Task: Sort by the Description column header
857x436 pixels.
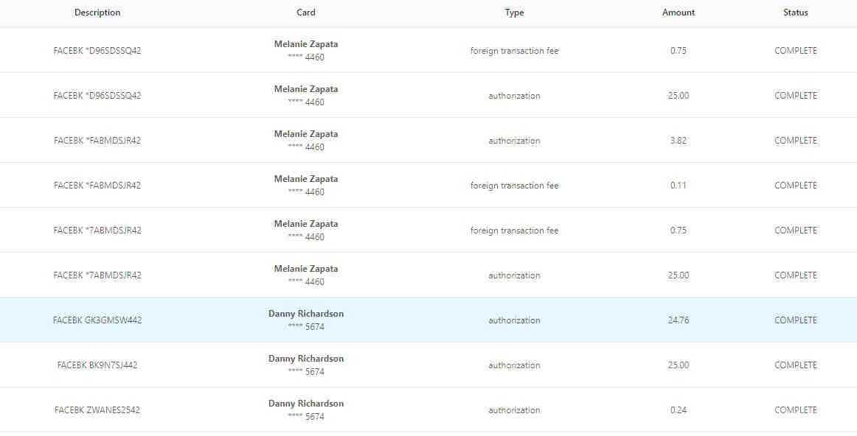Action: [x=97, y=13]
